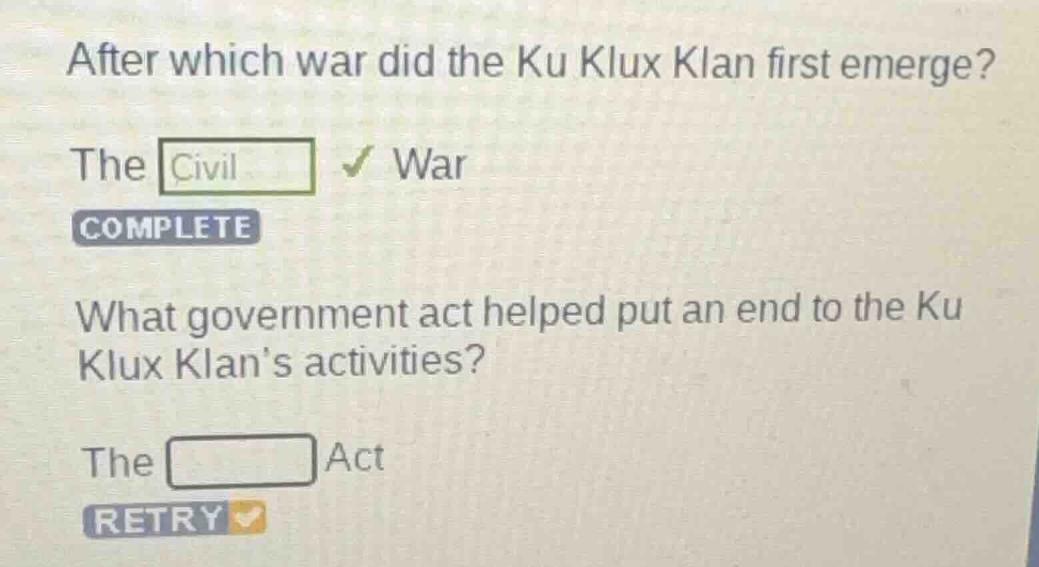1039x567 pixels.
Task: Select the question What government act helped
Action: tap(519, 336)
